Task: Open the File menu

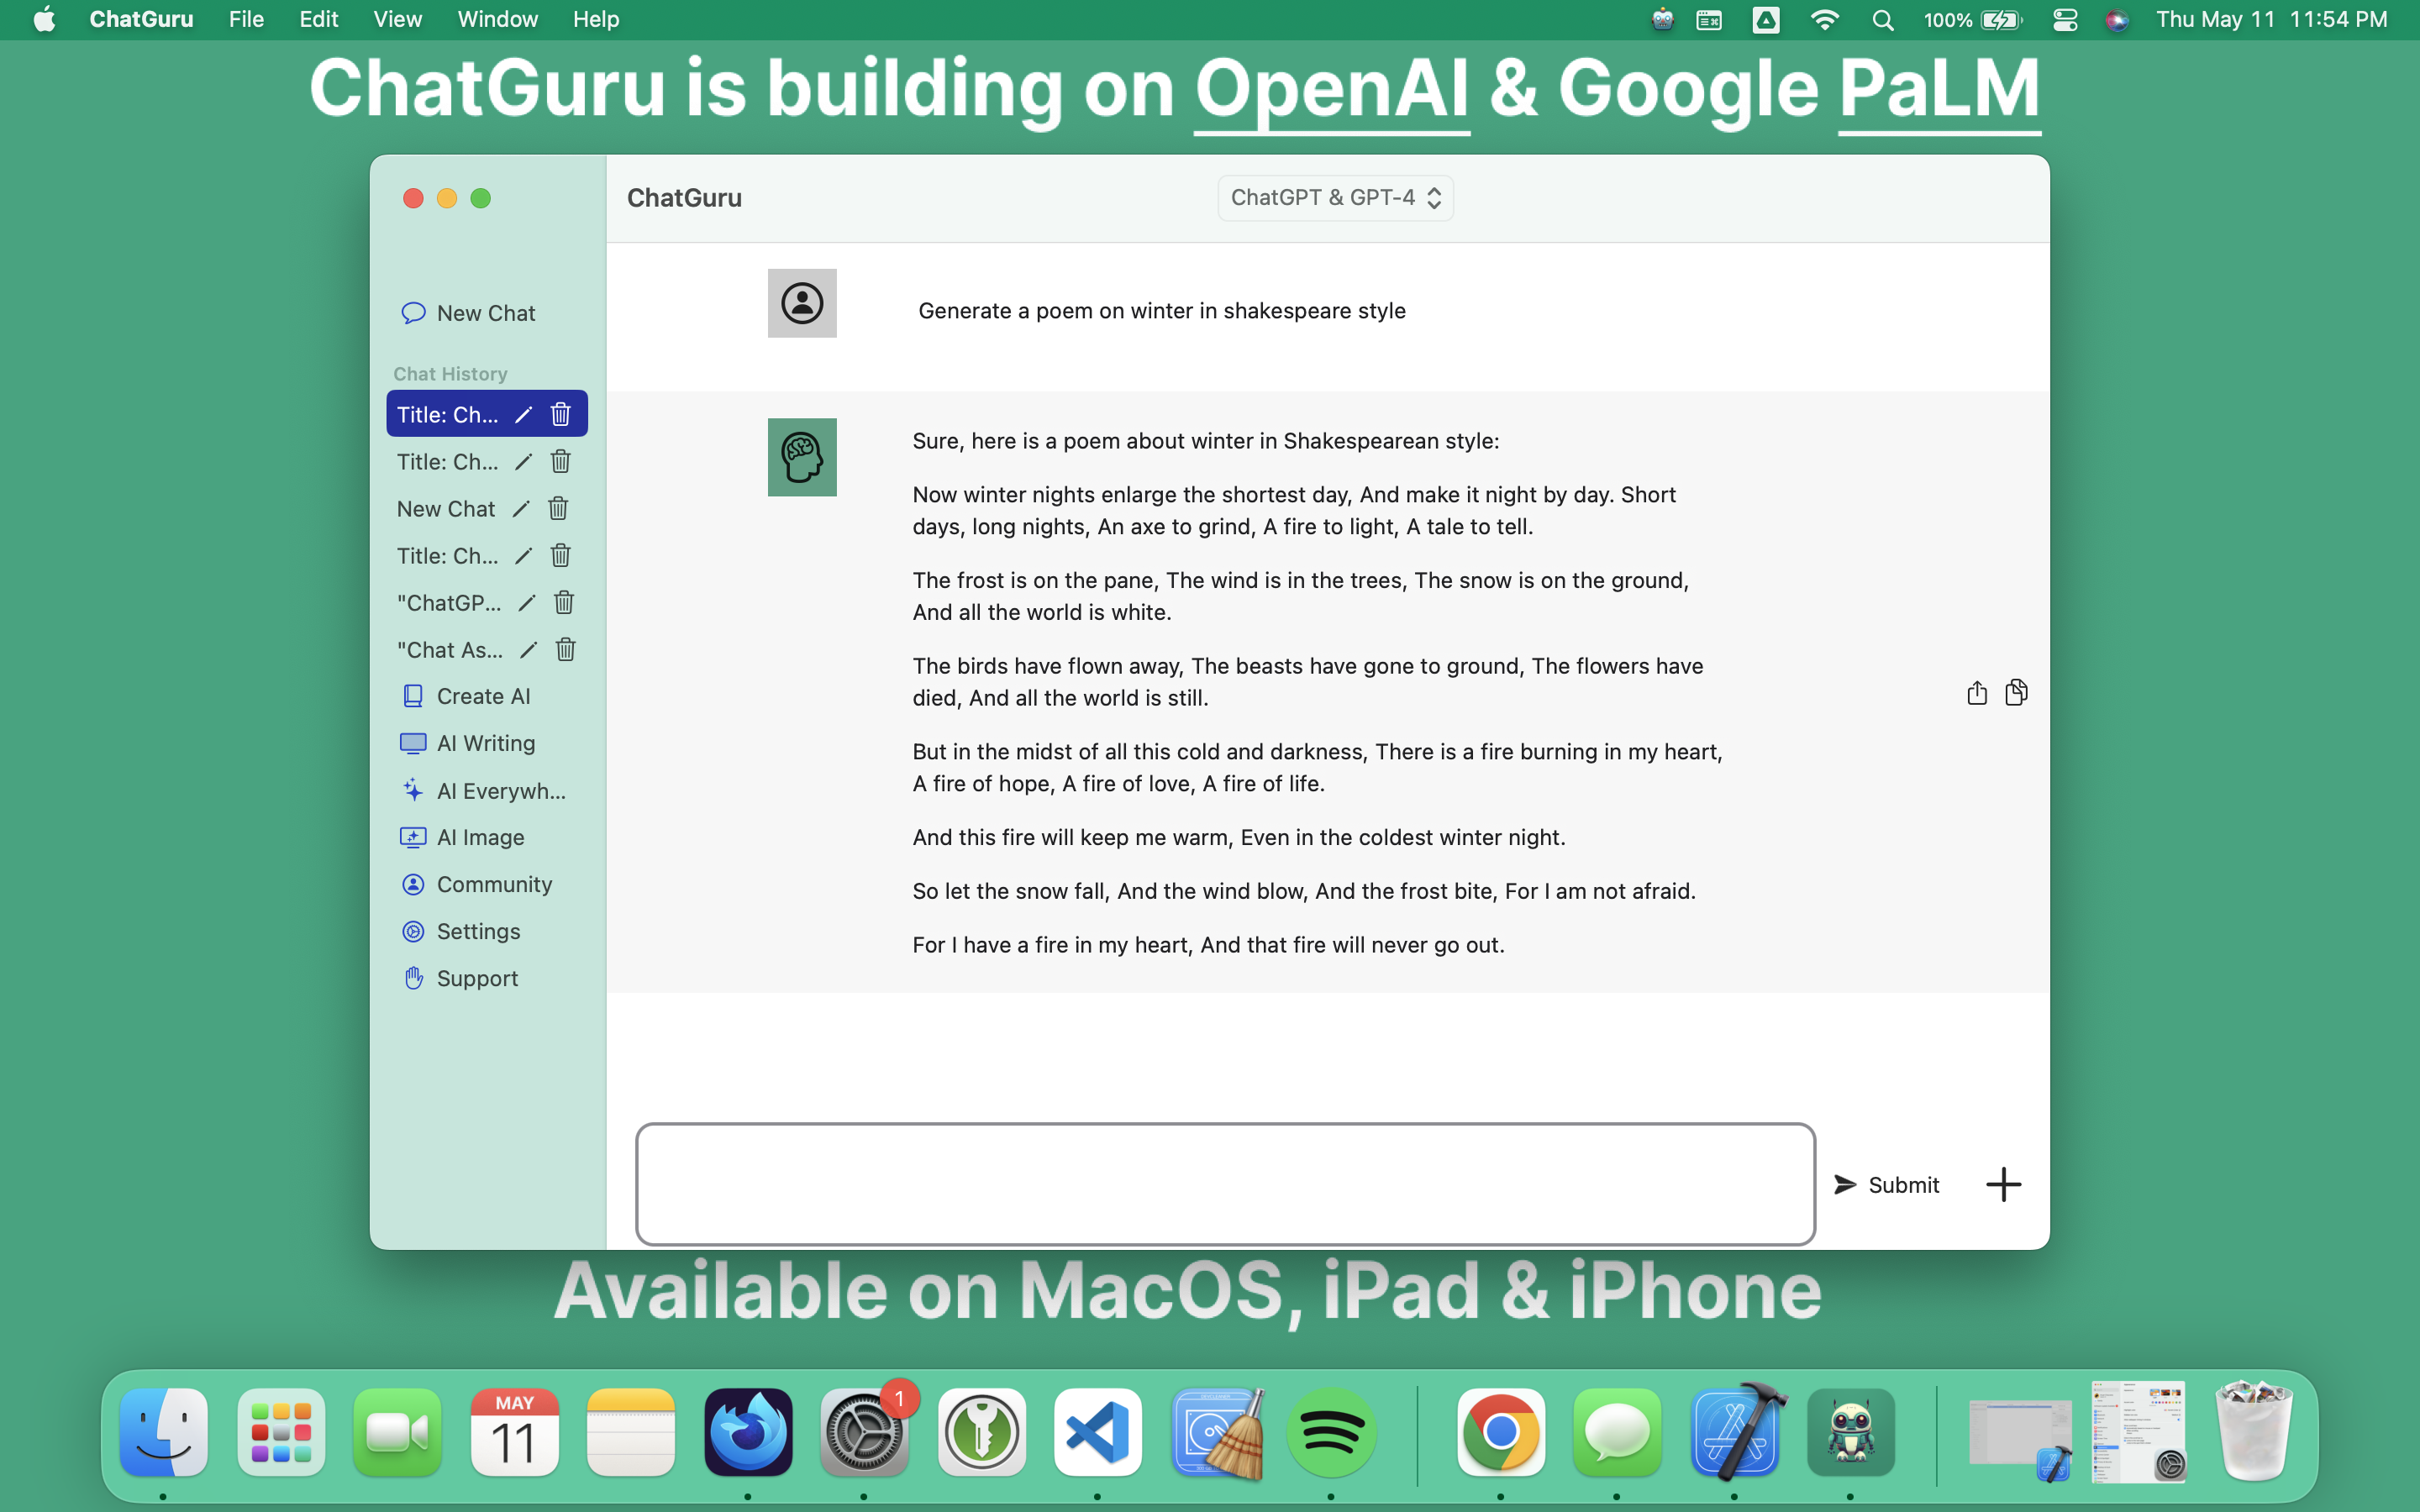Action: click(x=246, y=19)
